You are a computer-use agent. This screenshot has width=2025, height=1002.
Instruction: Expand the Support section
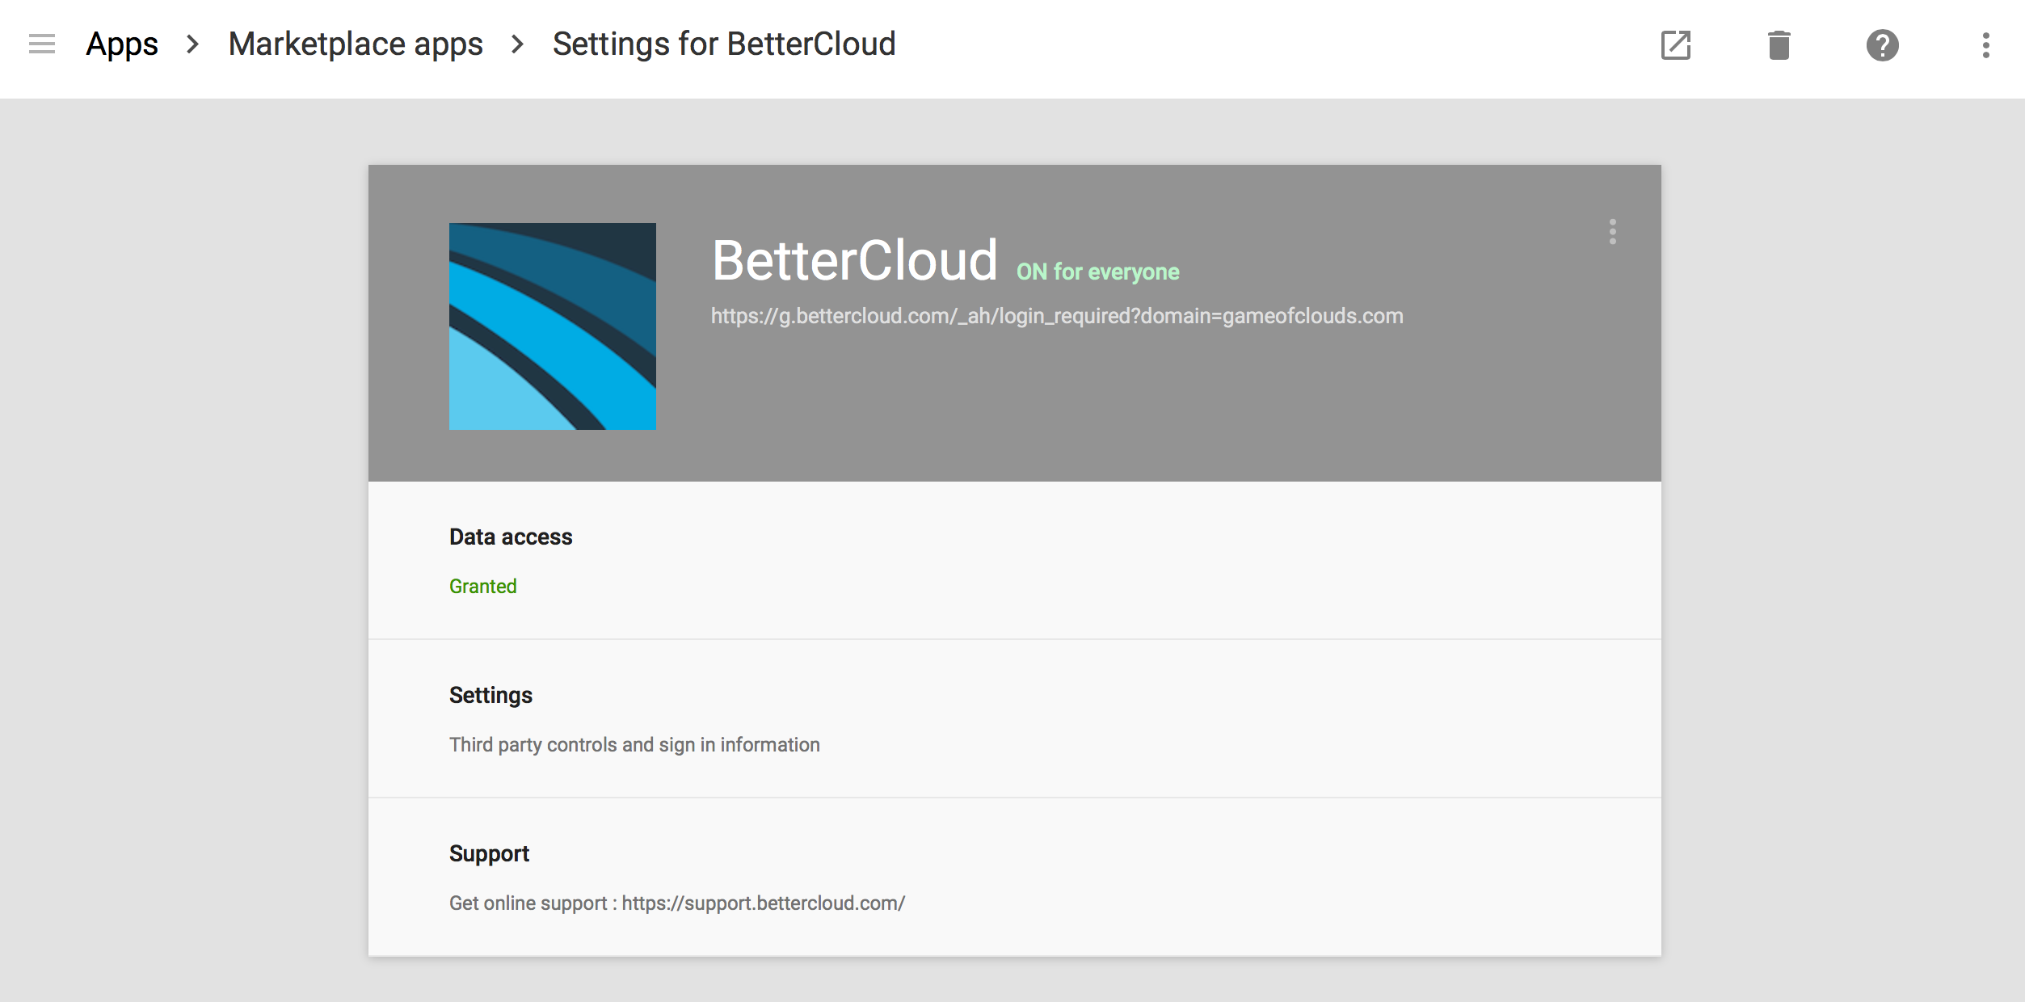1015,878
